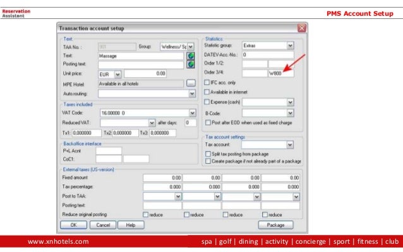Enable the IFC acc. only checkbox
The height and width of the screenshot is (252, 403).
pos(207,83)
